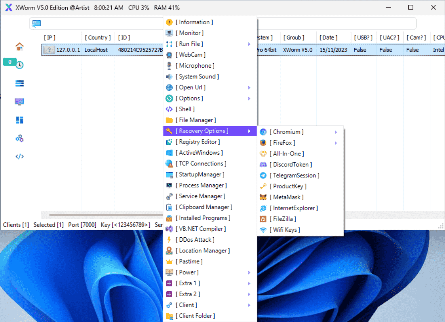
Task: Expand the Chromium submenu arrow
Action: coord(336,132)
